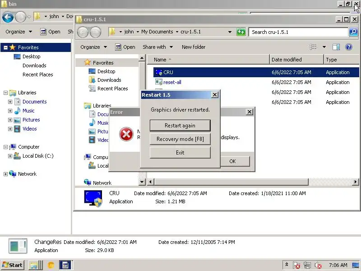This screenshot has width=361, height=271.
Task: Change view icon in cru-1.5.1 toolbar
Action: [x=313, y=47]
